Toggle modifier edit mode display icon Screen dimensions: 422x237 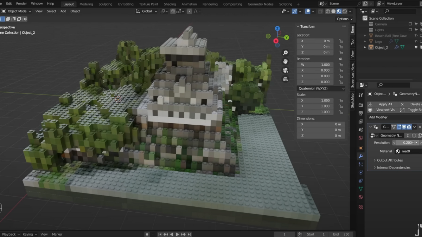399,127
